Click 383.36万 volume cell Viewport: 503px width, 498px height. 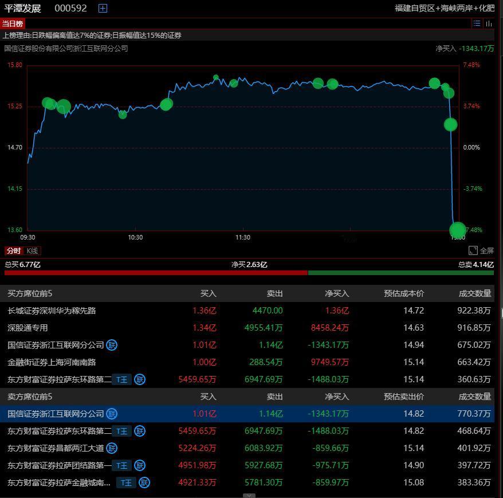pos(474,483)
